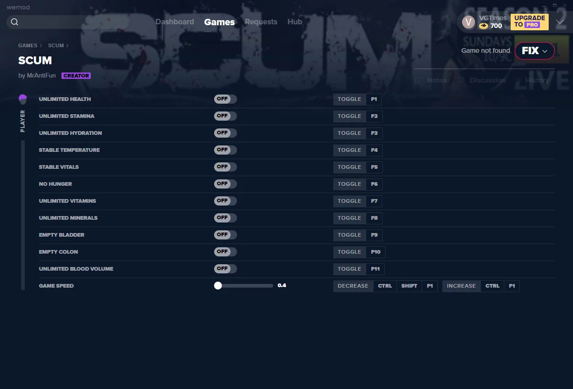Expand the FIX dropdown button
573x389 pixels.
coord(534,51)
